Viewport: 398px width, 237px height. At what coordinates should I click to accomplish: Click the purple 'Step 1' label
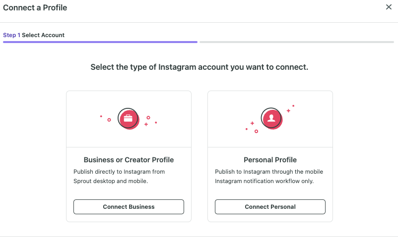pyautogui.click(x=12, y=35)
